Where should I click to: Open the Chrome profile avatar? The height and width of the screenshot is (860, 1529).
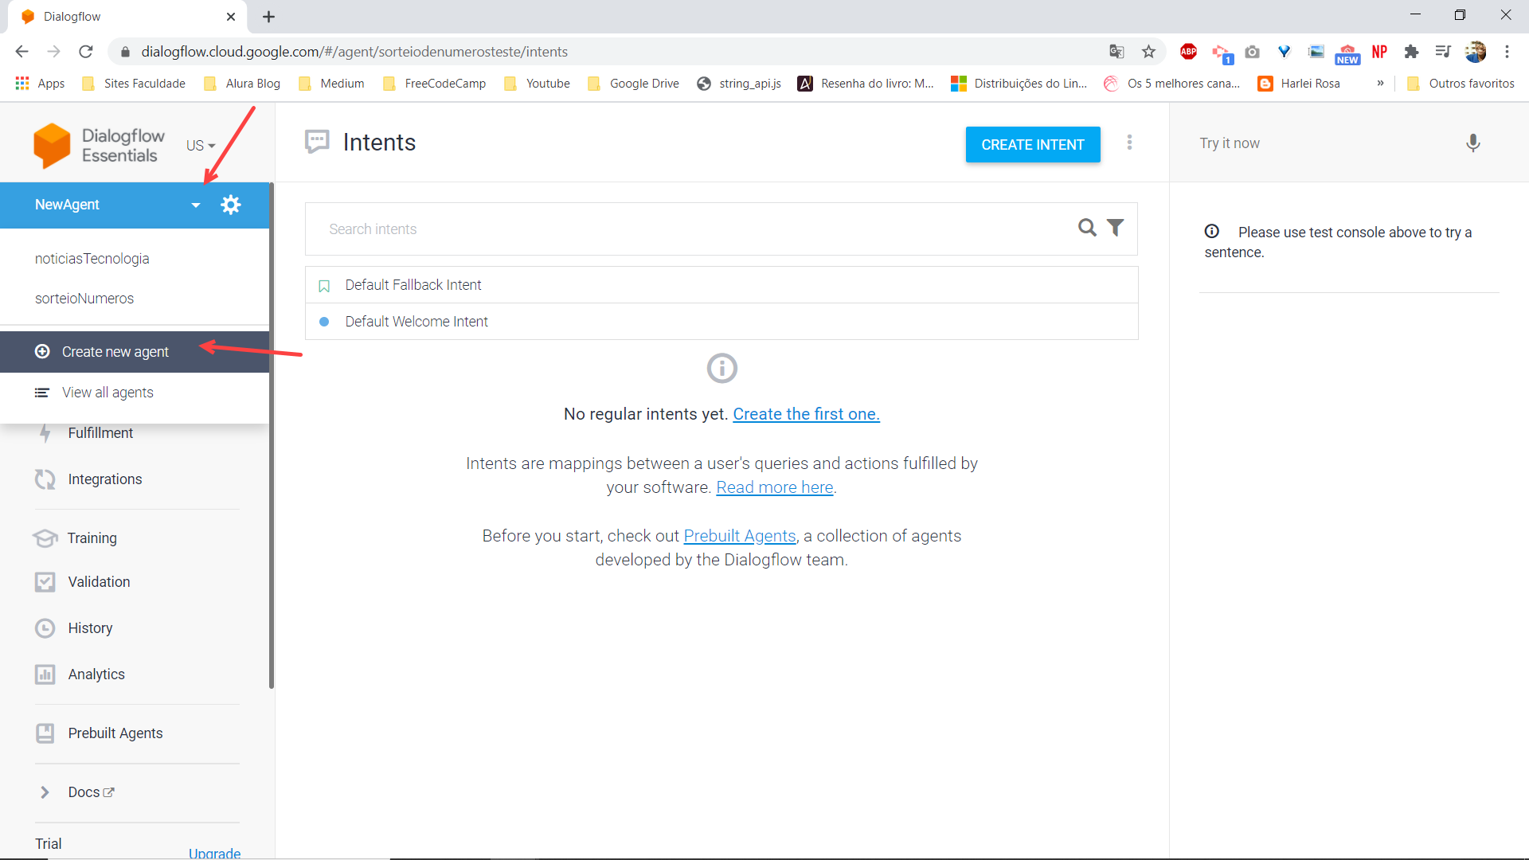pos(1476,52)
